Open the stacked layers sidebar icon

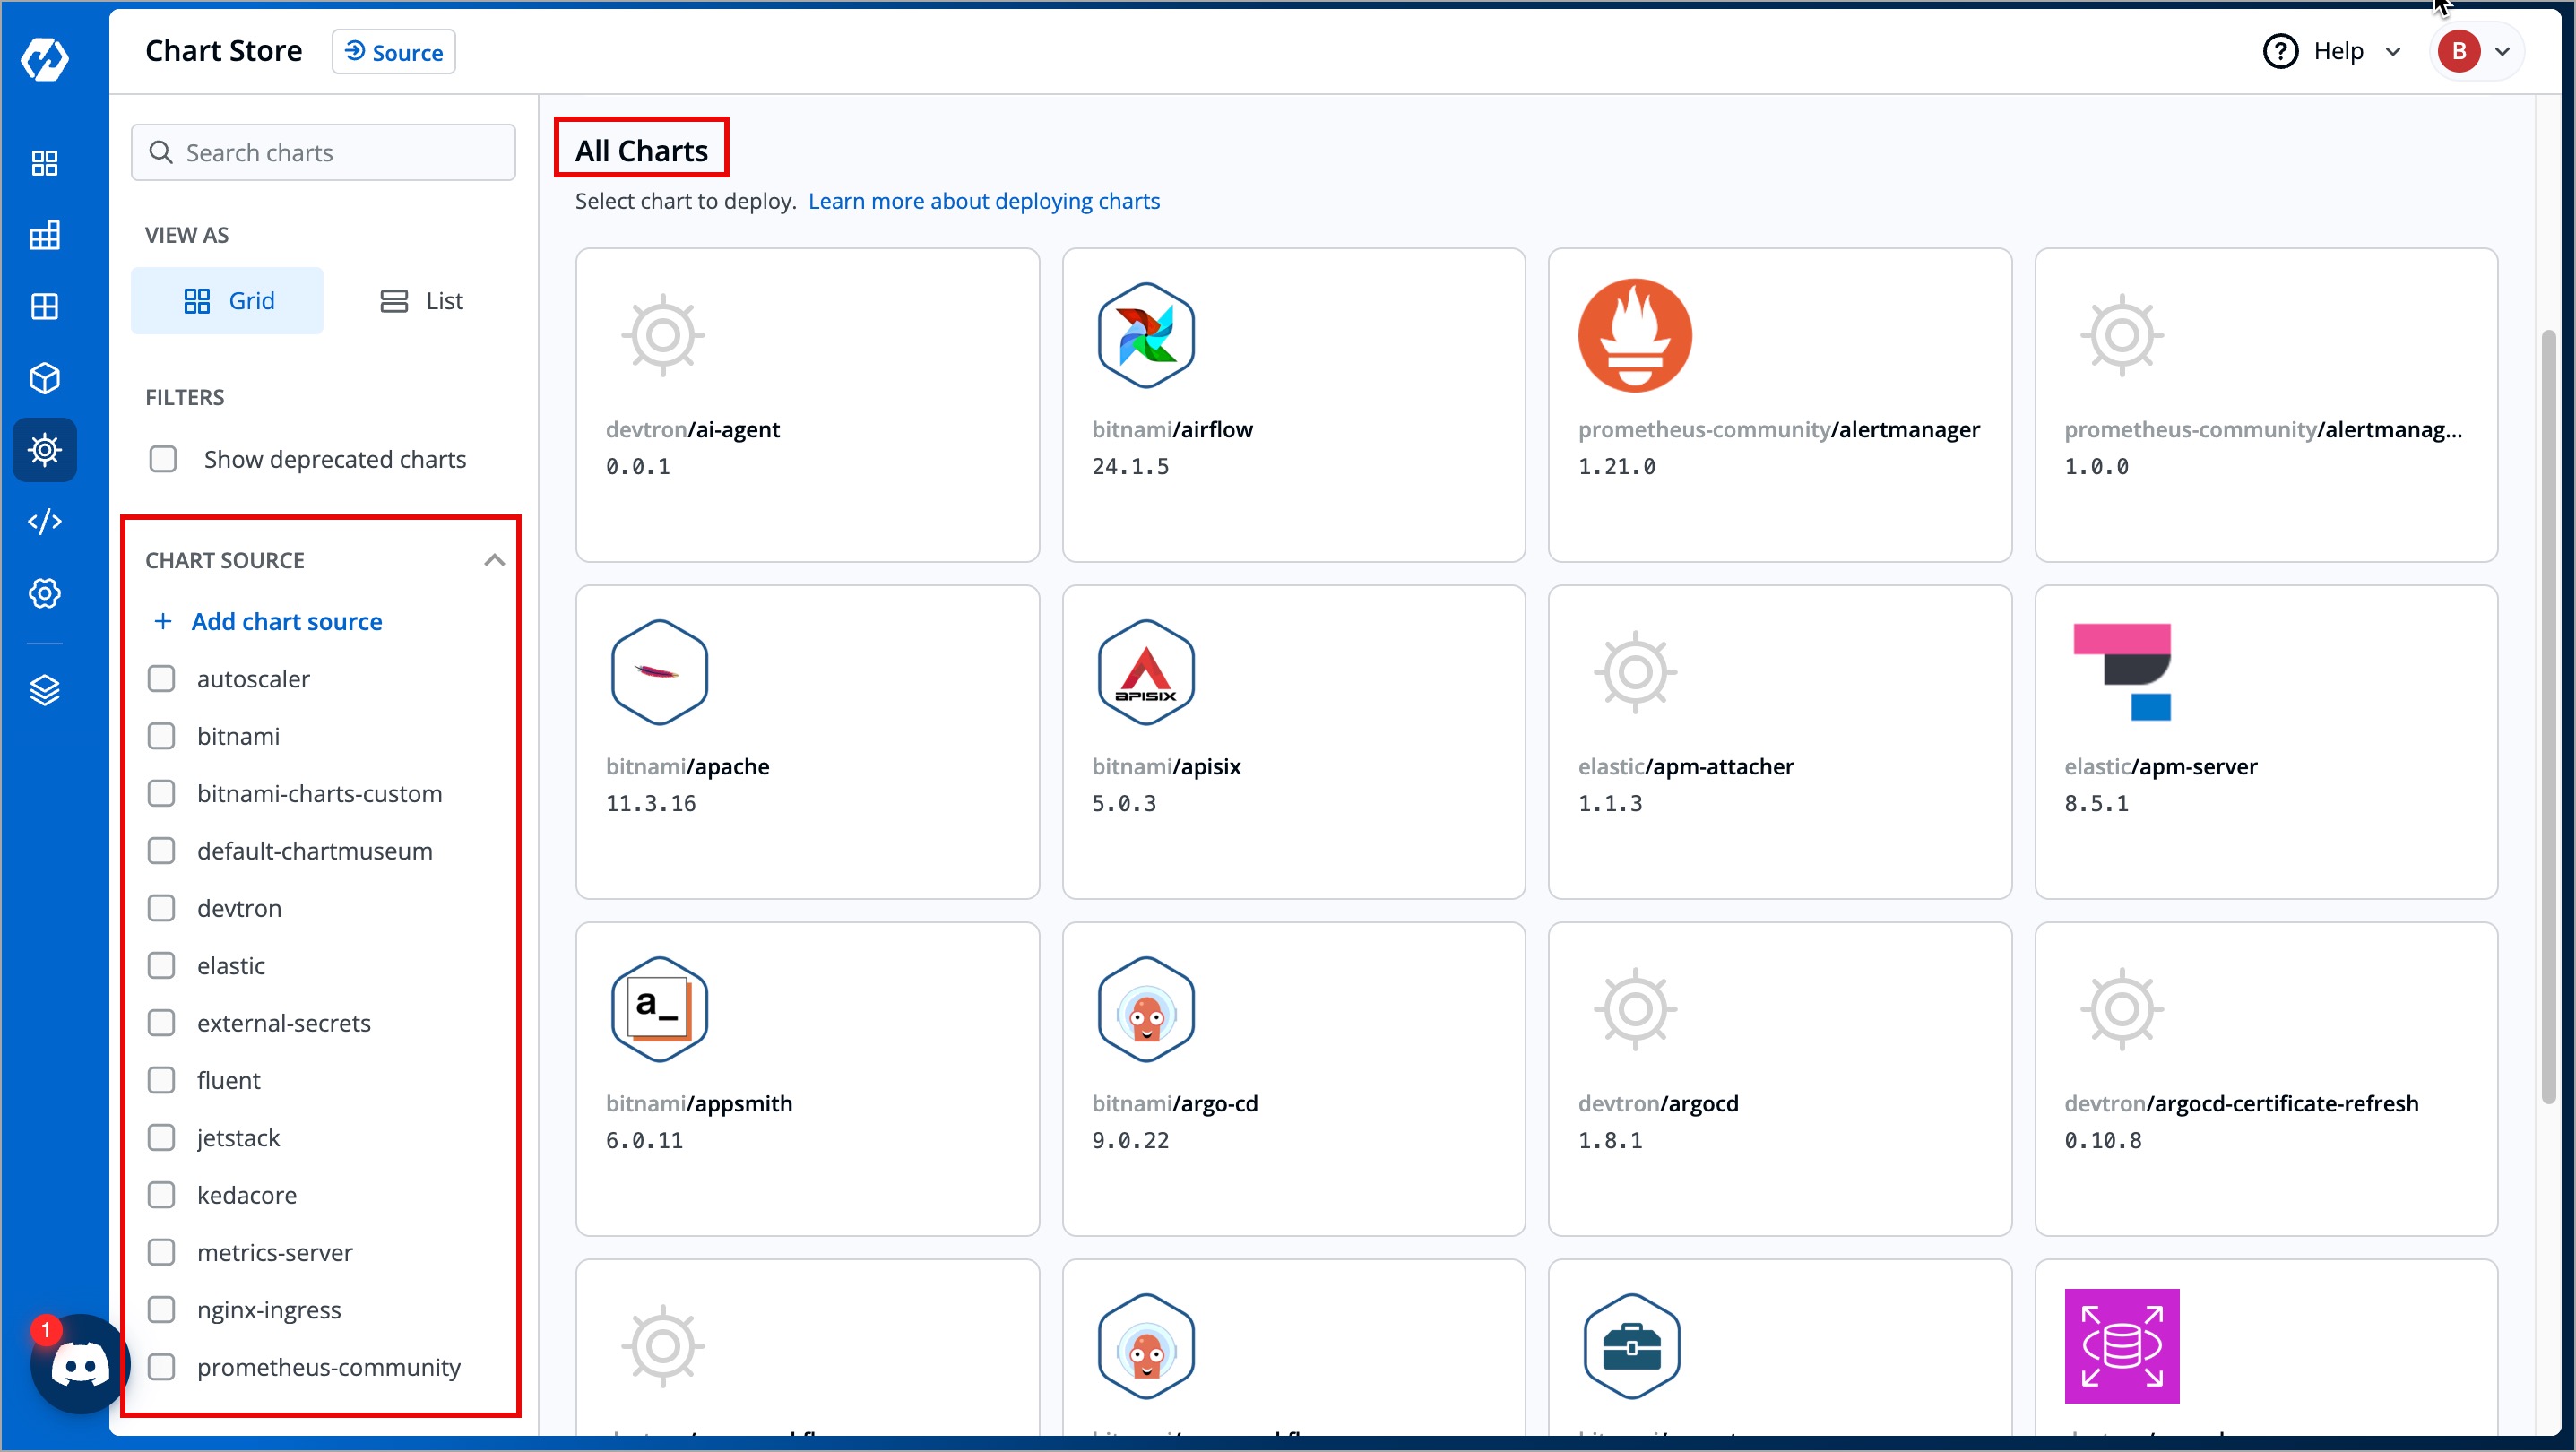pyautogui.click(x=45, y=690)
